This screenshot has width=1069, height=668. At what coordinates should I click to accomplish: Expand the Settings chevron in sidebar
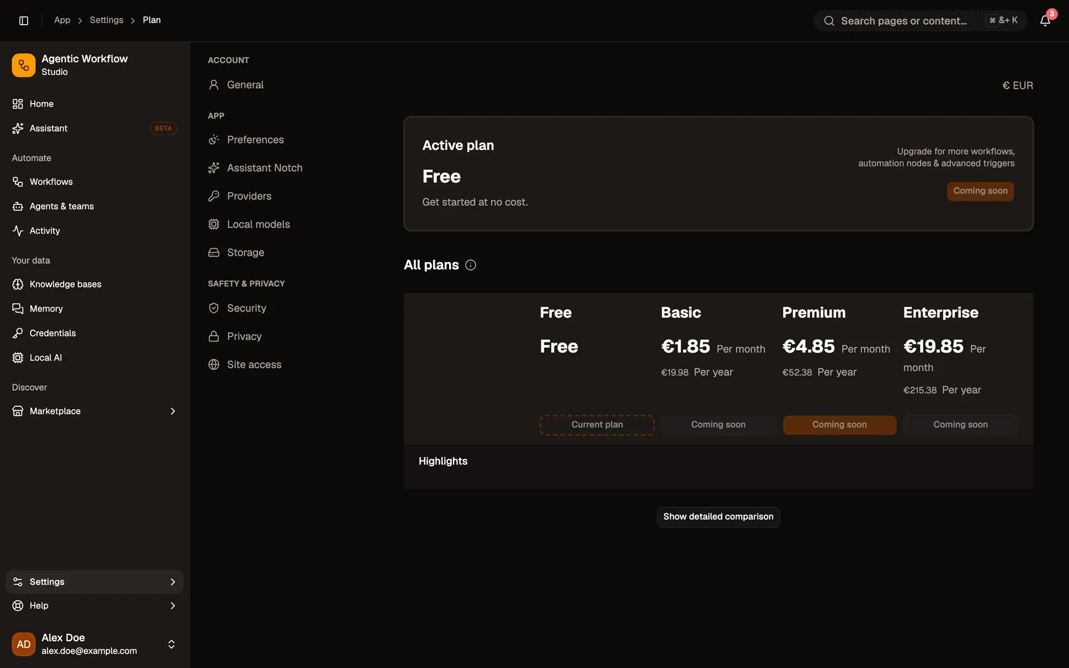tap(173, 582)
